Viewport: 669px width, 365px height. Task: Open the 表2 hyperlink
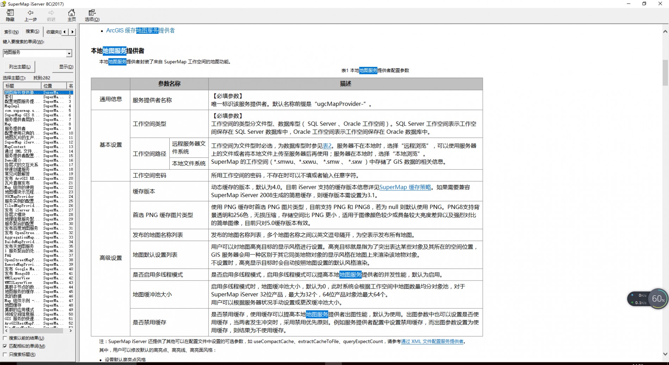coord(327,146)
